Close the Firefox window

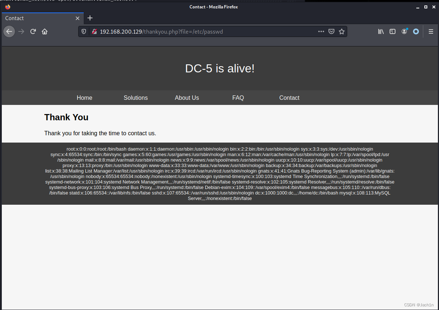(433, 7)
